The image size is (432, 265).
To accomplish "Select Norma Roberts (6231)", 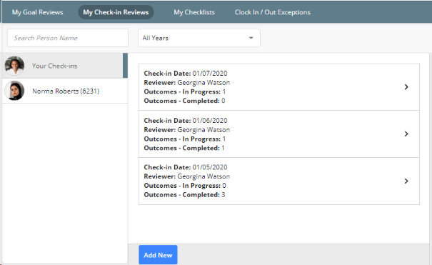I will pos(65,91).
